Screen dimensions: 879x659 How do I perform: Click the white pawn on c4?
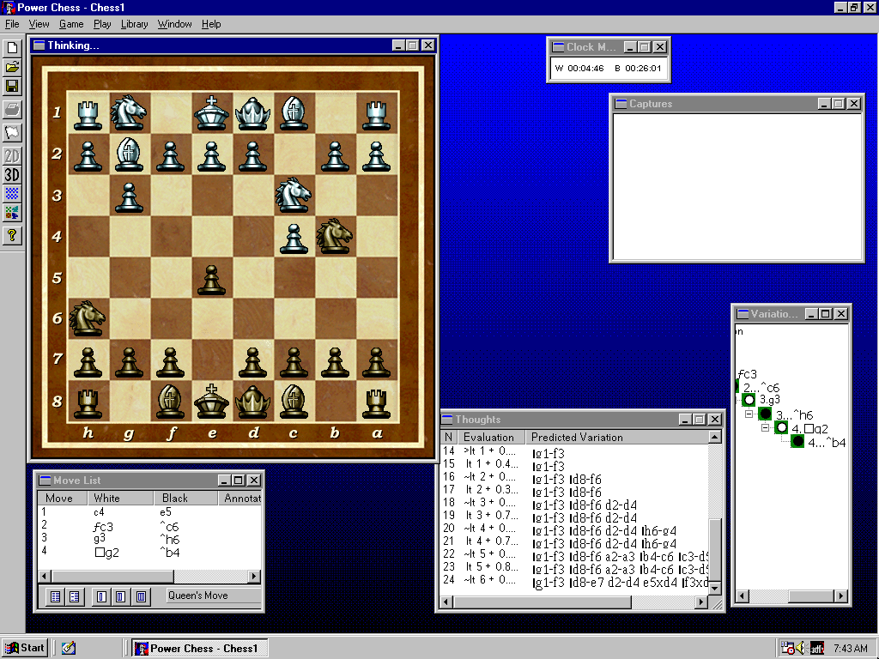(x=294, y=238)
